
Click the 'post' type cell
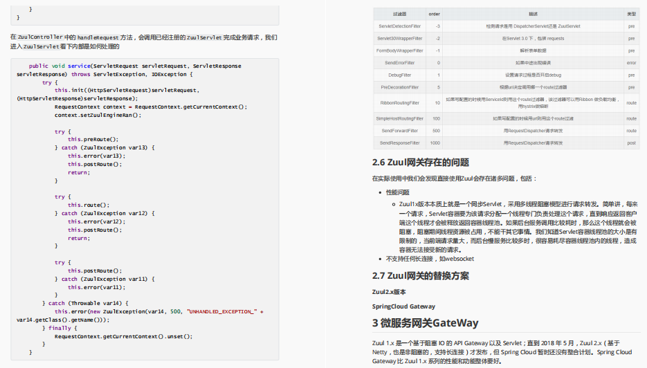pos(631,142)
